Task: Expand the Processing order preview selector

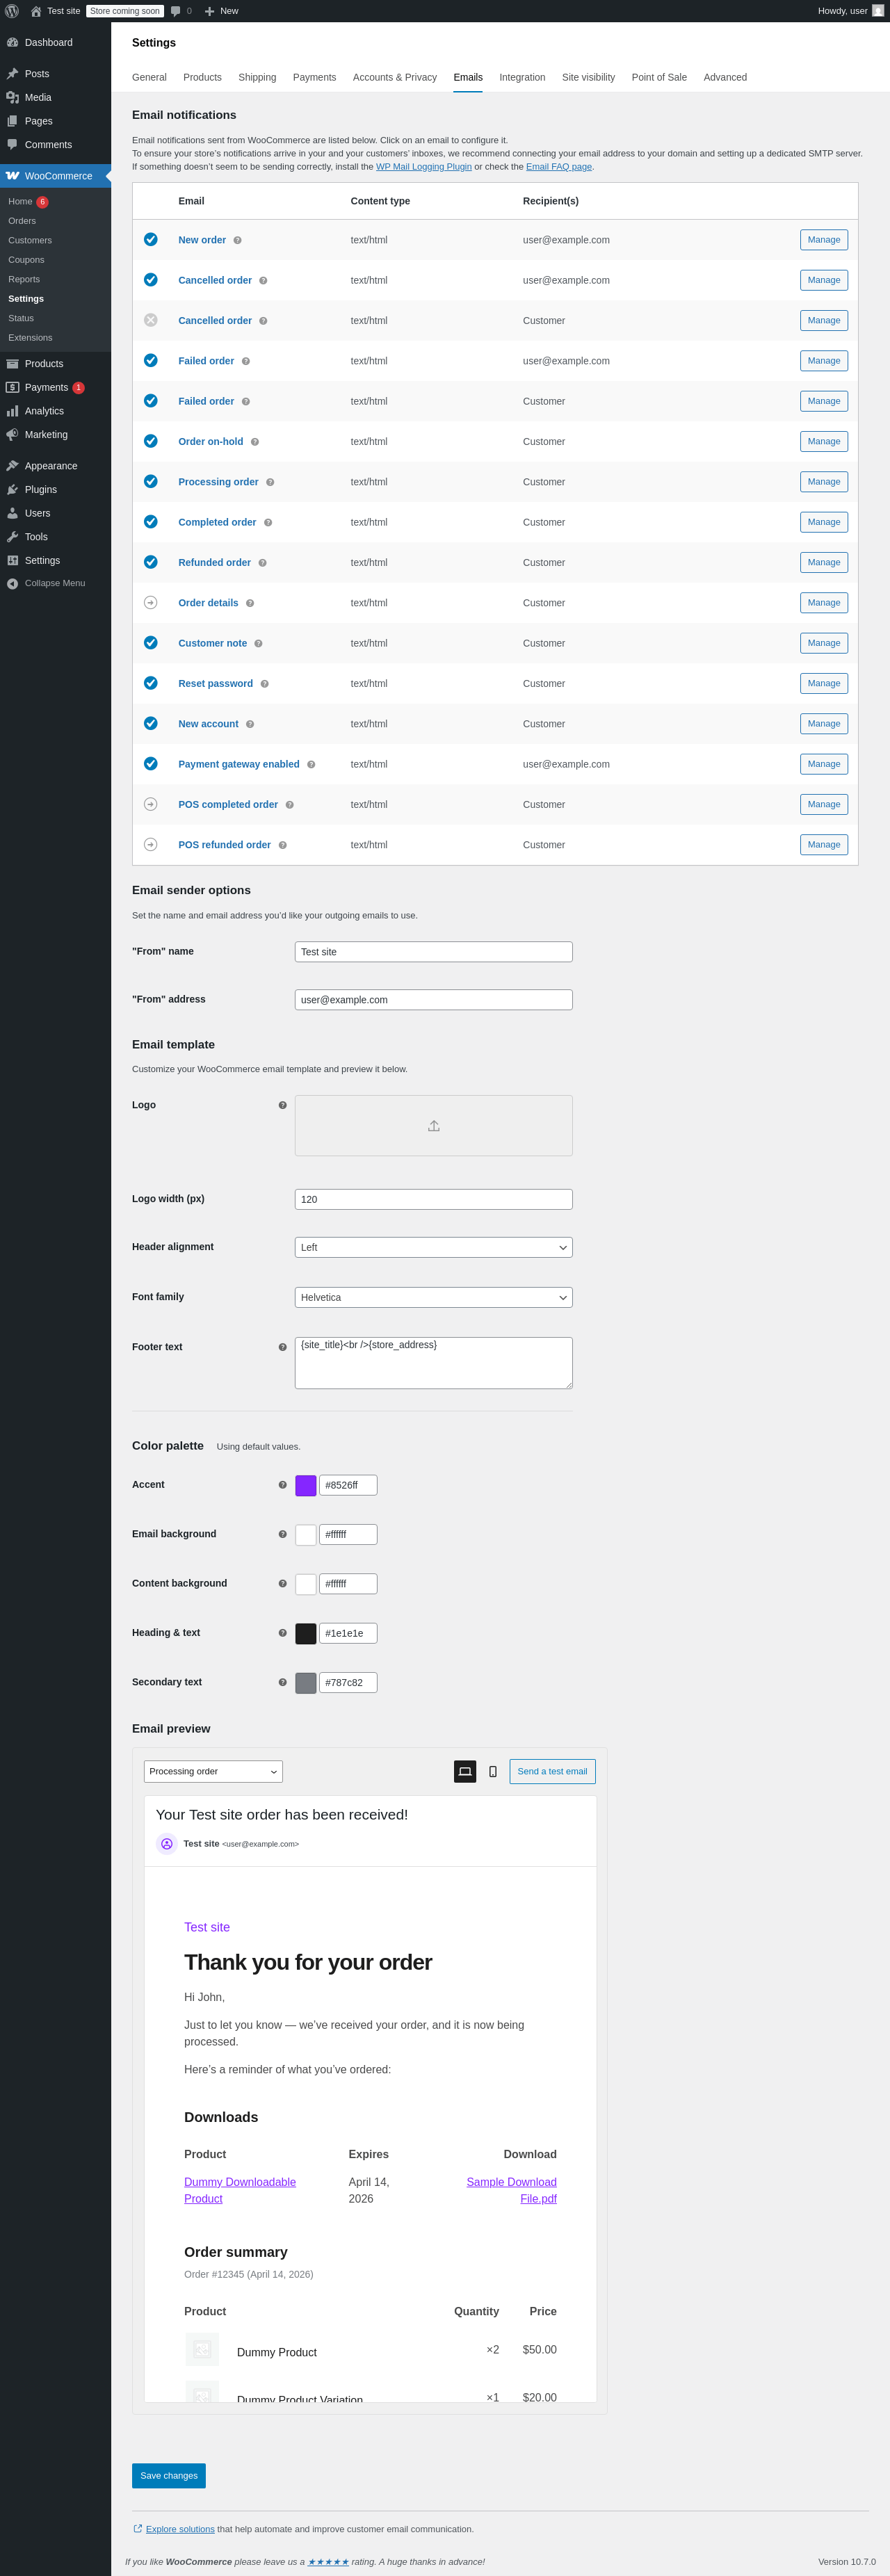Action: click(213, 1771)
